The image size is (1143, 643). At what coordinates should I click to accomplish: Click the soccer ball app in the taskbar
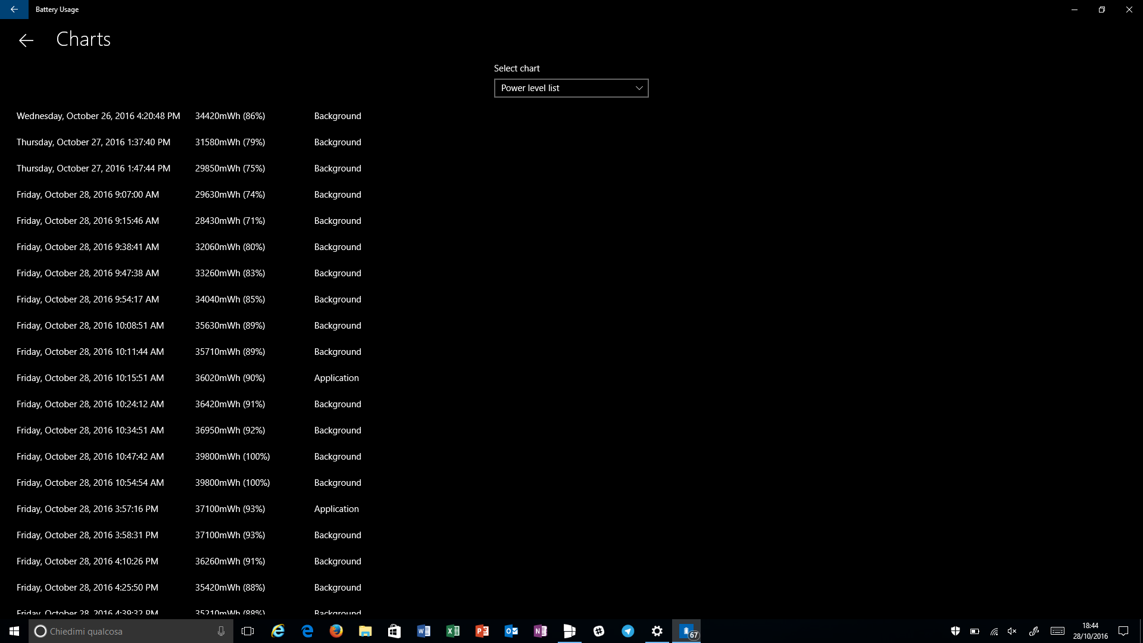(598, 631)
